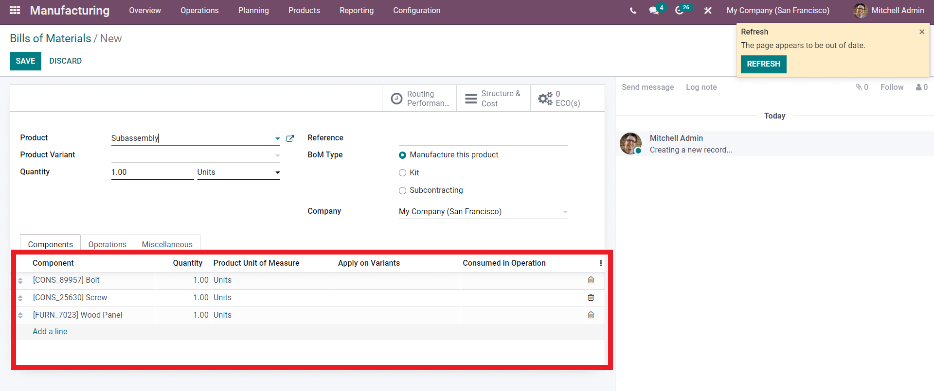Expand the Product Variant dropdown
Viewport: 934px width, 391px height.
point(277,156)
